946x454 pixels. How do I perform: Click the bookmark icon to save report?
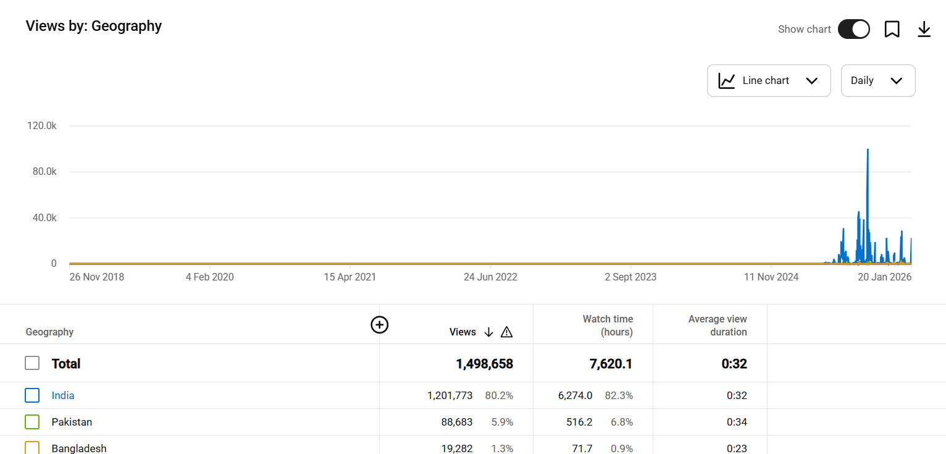pos(892,29)
